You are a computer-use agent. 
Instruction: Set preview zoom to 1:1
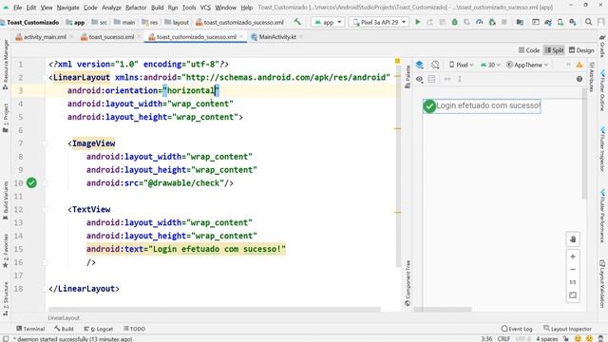[573, 282]
